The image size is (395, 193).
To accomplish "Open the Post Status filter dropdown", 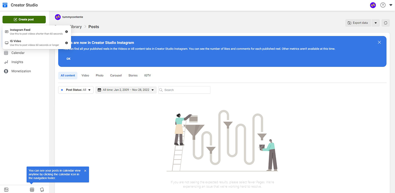I will click(x=76, y=90).
